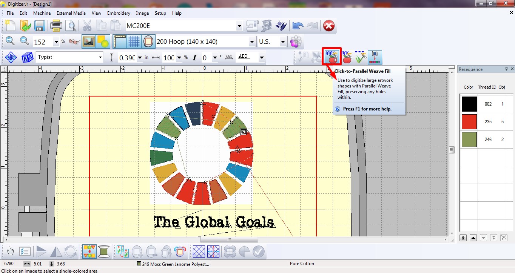Open the Machine menu
The height and width of the screenshot is (273, 515).
pyautogui.click(x=42, y=13)
